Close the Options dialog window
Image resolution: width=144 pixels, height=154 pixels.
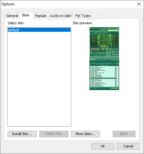[x=139, y=4]
